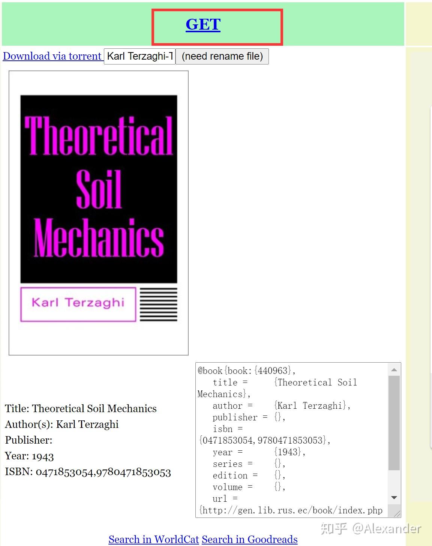Click the @book{book:{440963} line

click(x=246, y=370)
